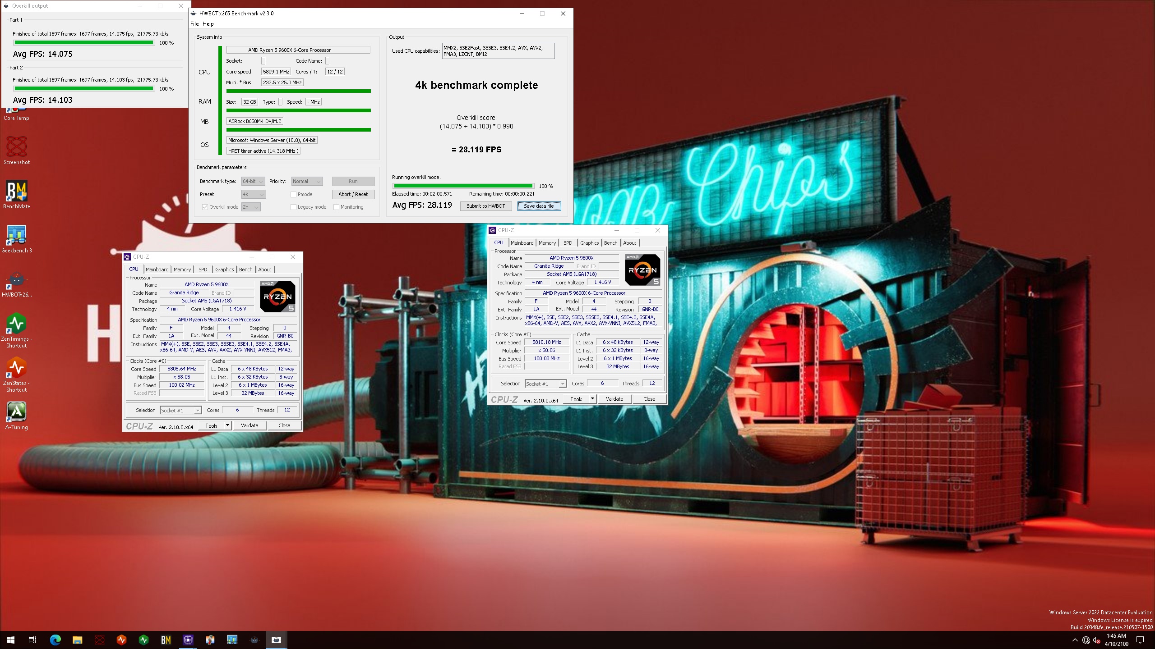
Task: Open SPD tab in right CPU-Z
Action: [x=568, y=243]
